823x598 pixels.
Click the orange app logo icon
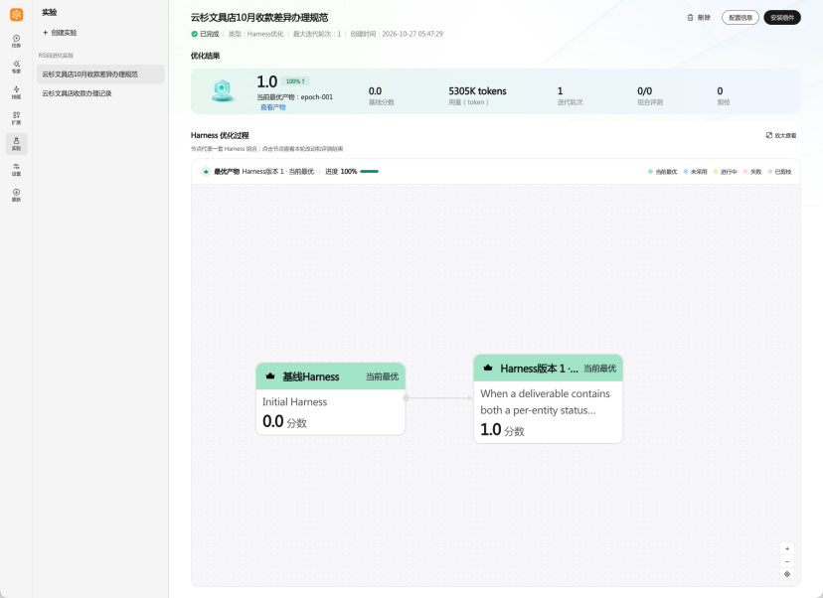coord(16,15)
